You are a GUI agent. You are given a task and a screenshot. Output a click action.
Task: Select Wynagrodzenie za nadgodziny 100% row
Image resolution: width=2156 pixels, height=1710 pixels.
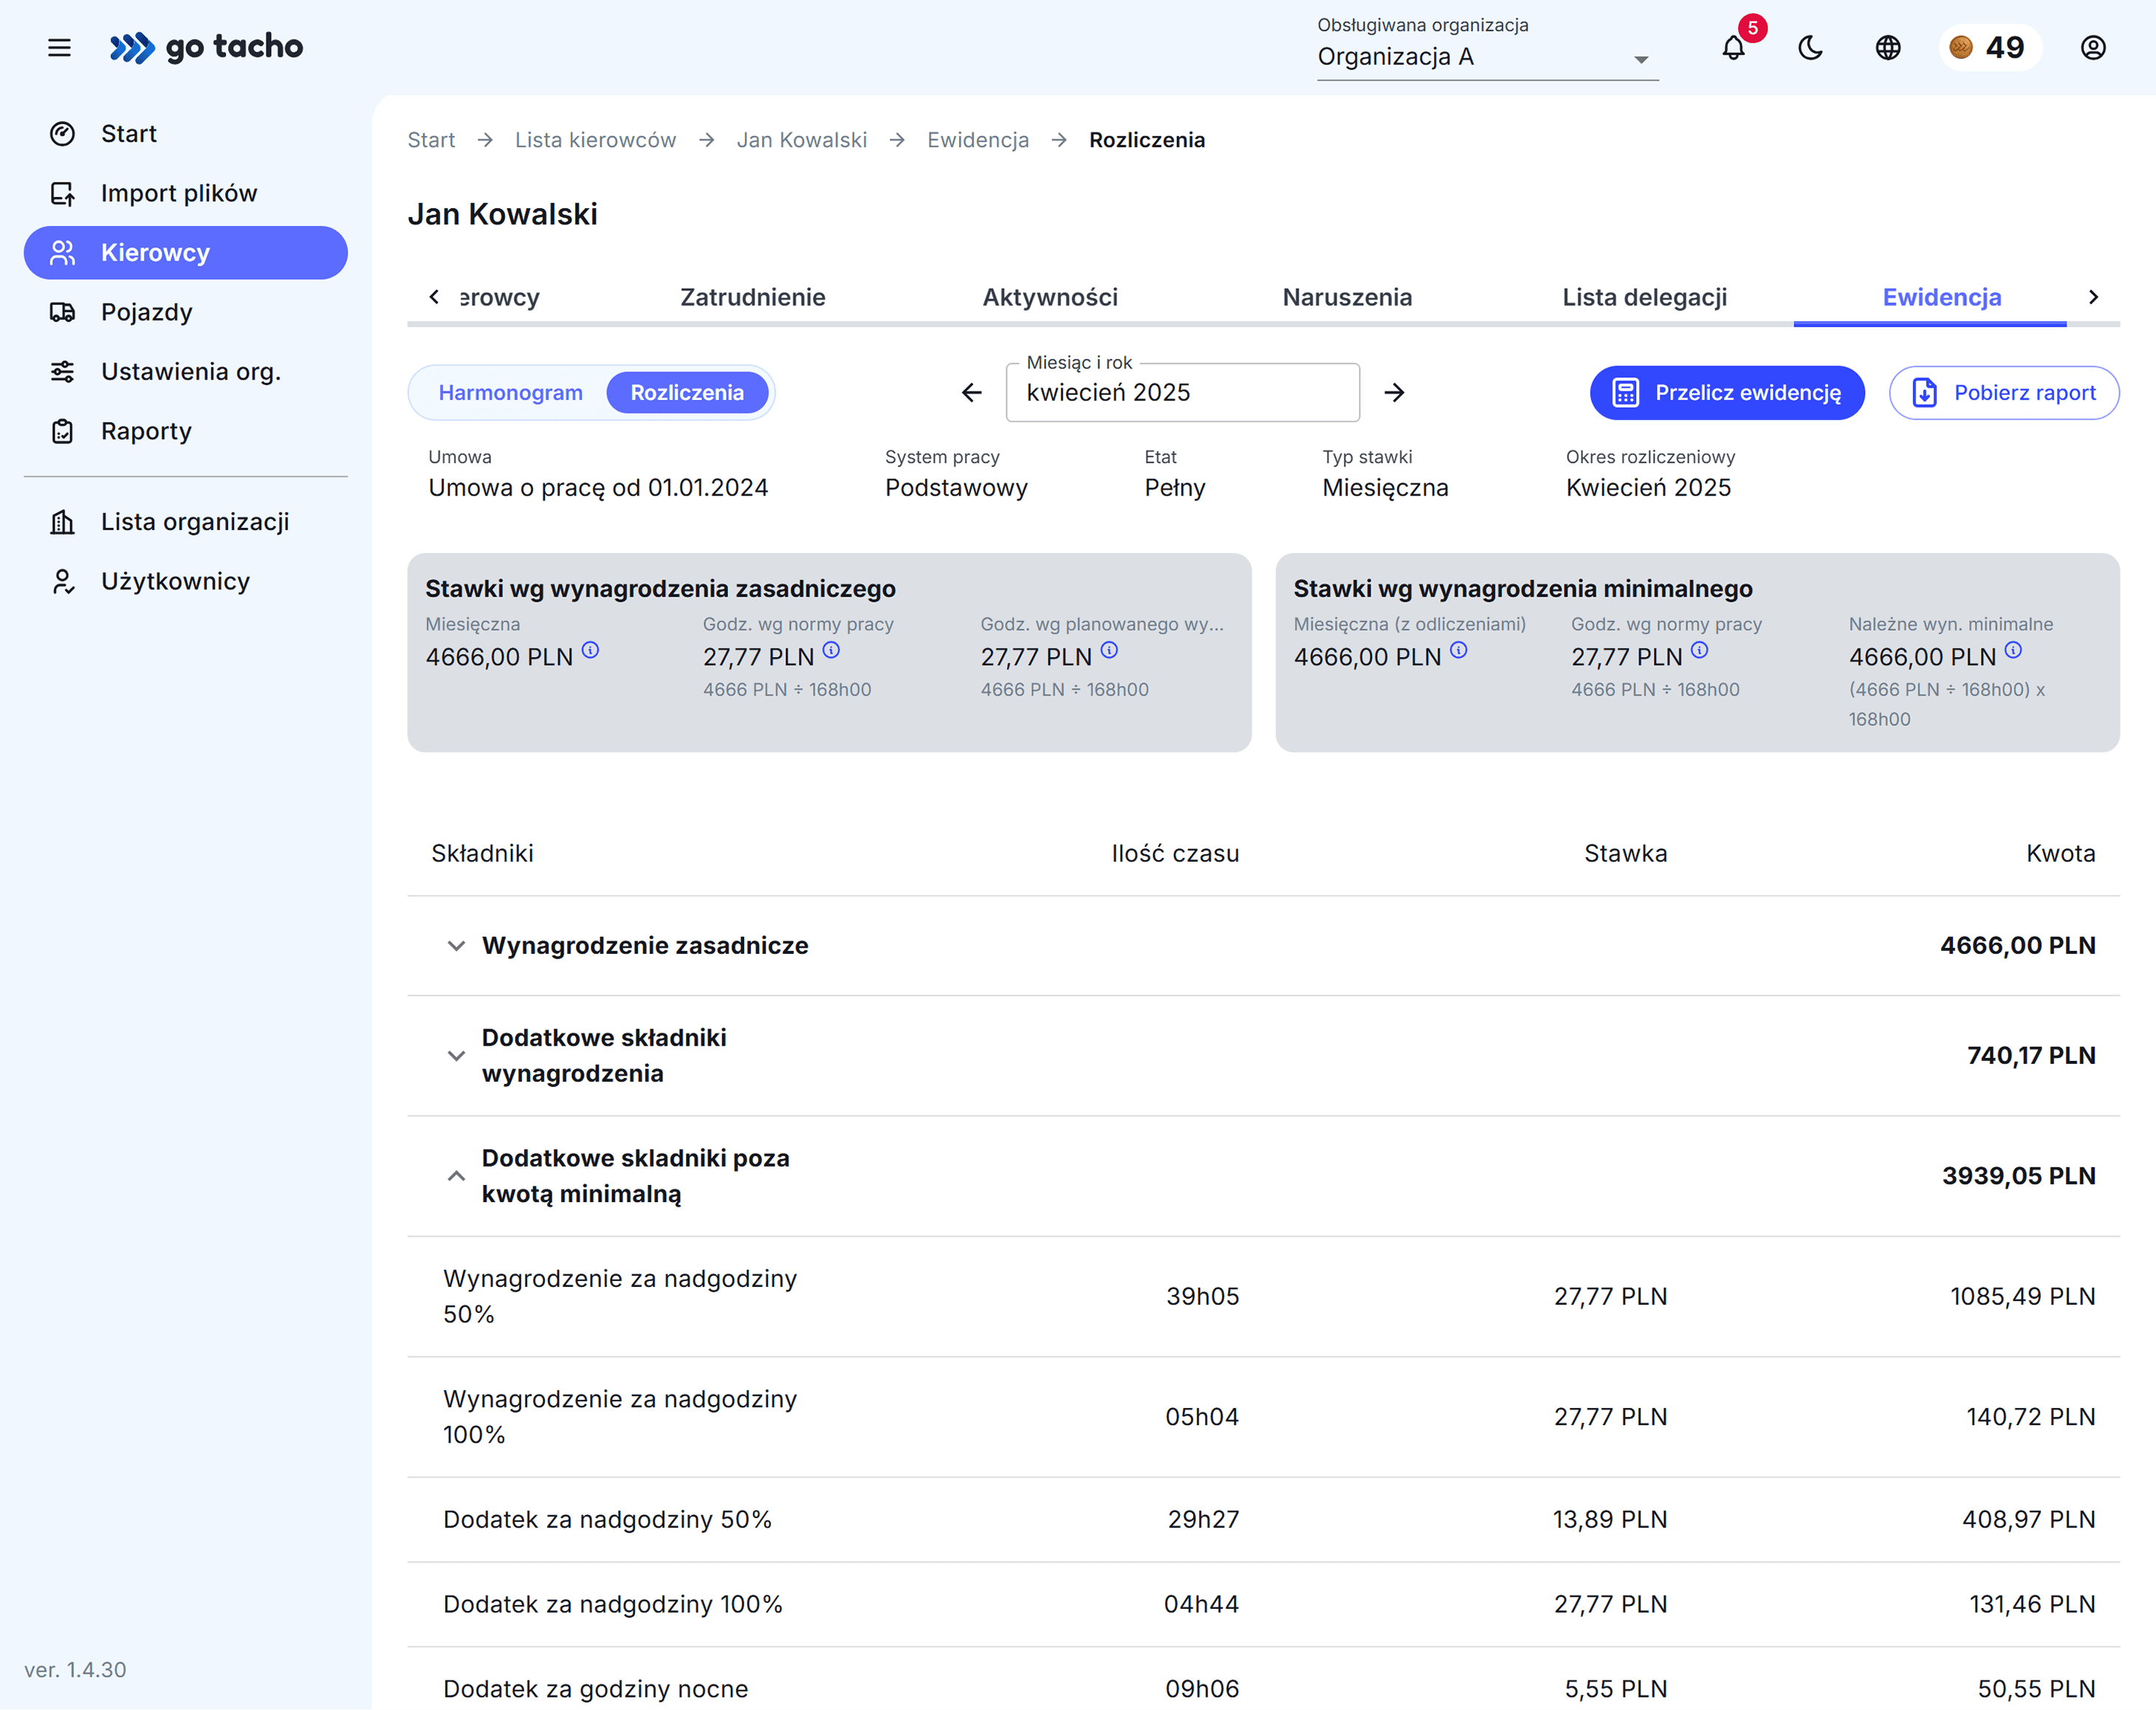1263,1417
